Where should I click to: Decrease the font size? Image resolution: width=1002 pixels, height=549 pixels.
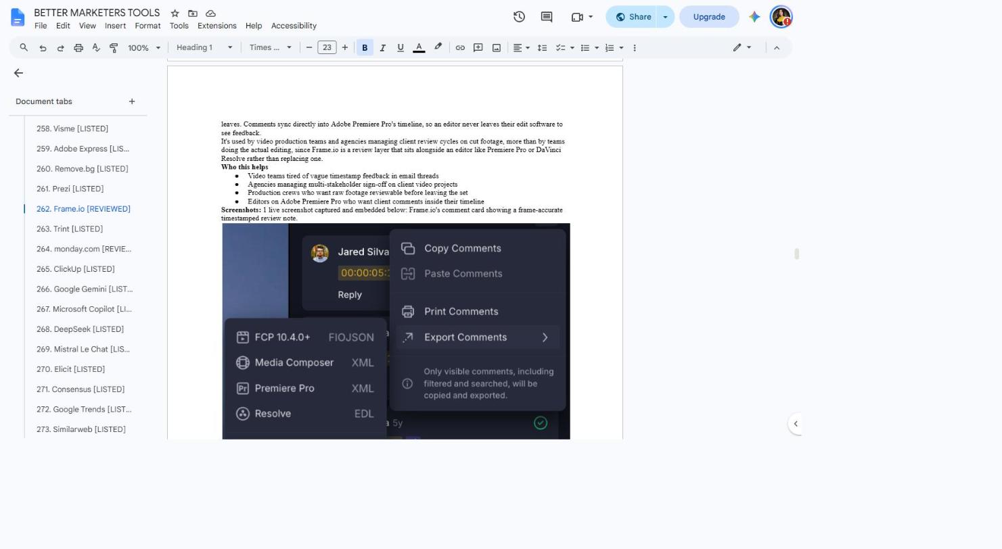[309, 47]
